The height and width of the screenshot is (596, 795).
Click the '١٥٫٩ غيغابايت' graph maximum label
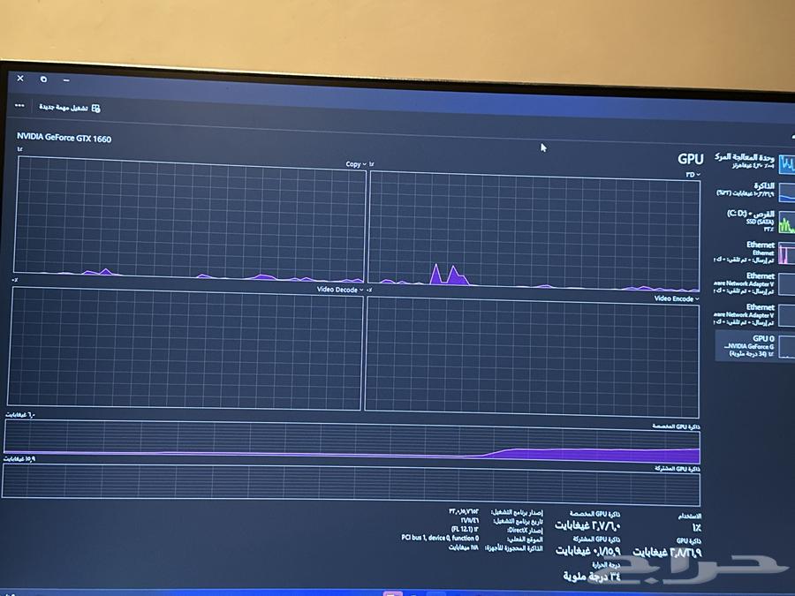coord(19,458)
